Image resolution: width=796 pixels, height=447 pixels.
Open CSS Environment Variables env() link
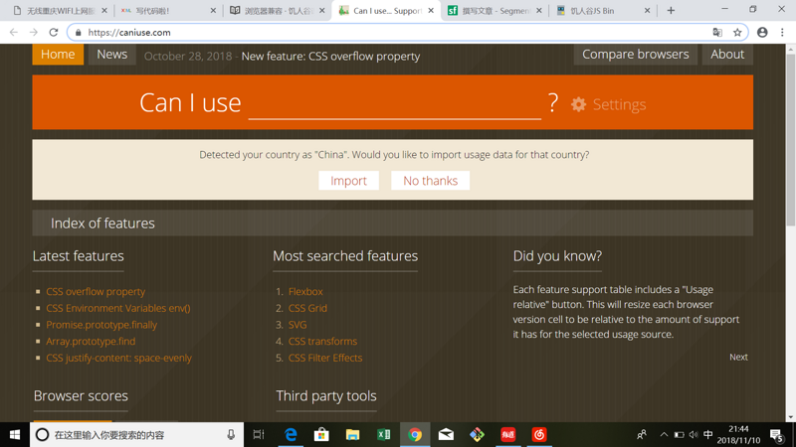pyautogui.click(x=118, y=308)
